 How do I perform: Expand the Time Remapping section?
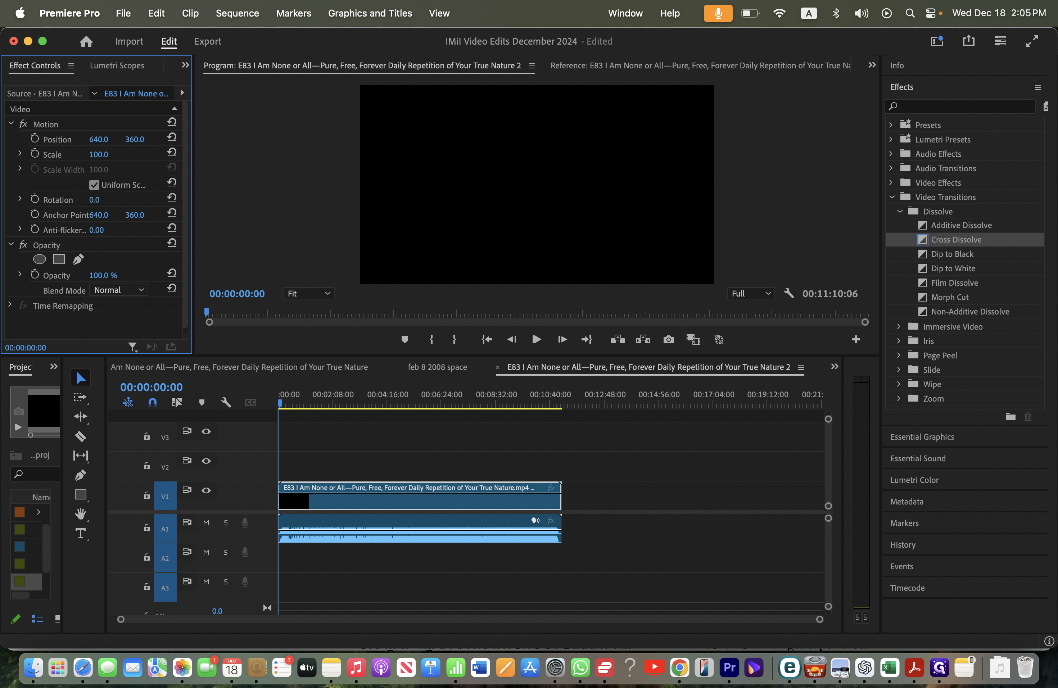click(x=10, y=305)
